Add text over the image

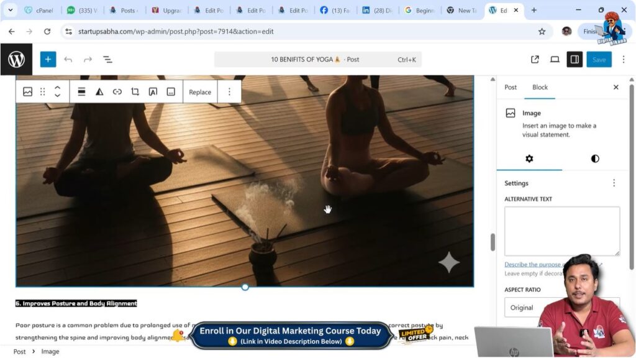click(x=153, y=91)
